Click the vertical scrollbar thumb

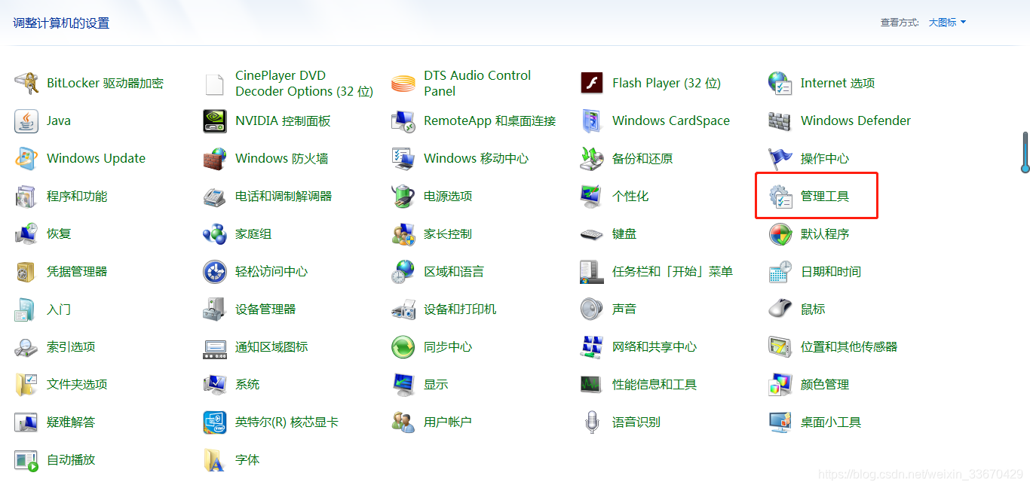coord(1025,153)
